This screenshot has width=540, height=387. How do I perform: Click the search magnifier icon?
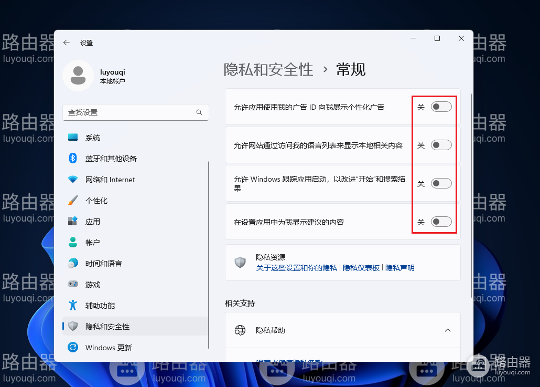coord(199,112)
